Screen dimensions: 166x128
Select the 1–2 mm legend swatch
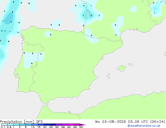coord(16,125)
